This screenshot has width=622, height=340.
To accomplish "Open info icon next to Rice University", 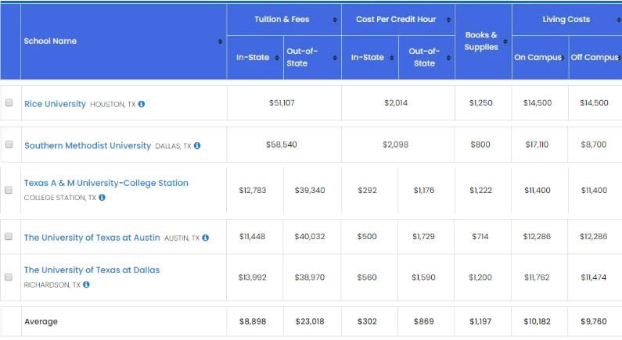I will [x=141, y=104].
